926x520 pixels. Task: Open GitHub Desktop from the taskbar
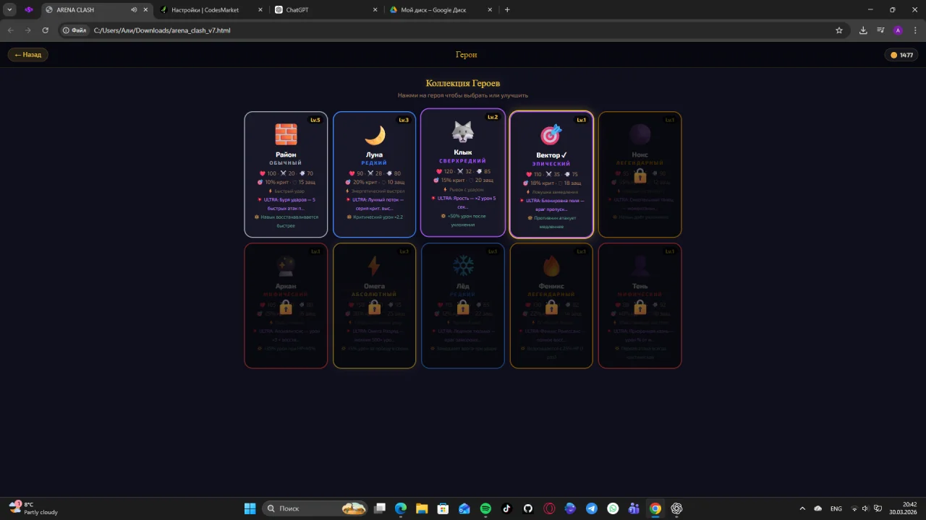528,508
